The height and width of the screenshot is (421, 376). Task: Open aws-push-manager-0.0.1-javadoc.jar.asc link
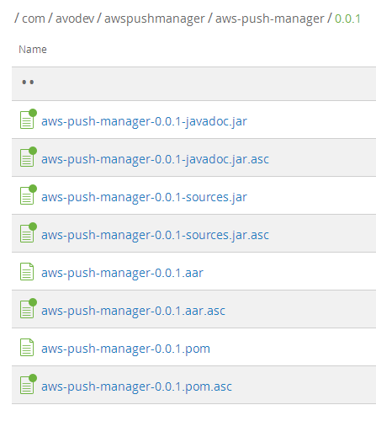coord(155,159)
